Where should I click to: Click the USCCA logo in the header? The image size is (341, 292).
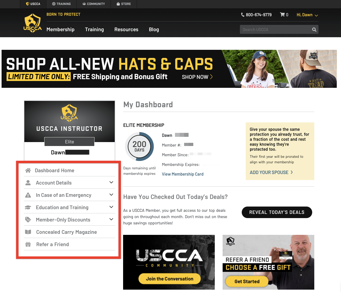click(33, 23)
